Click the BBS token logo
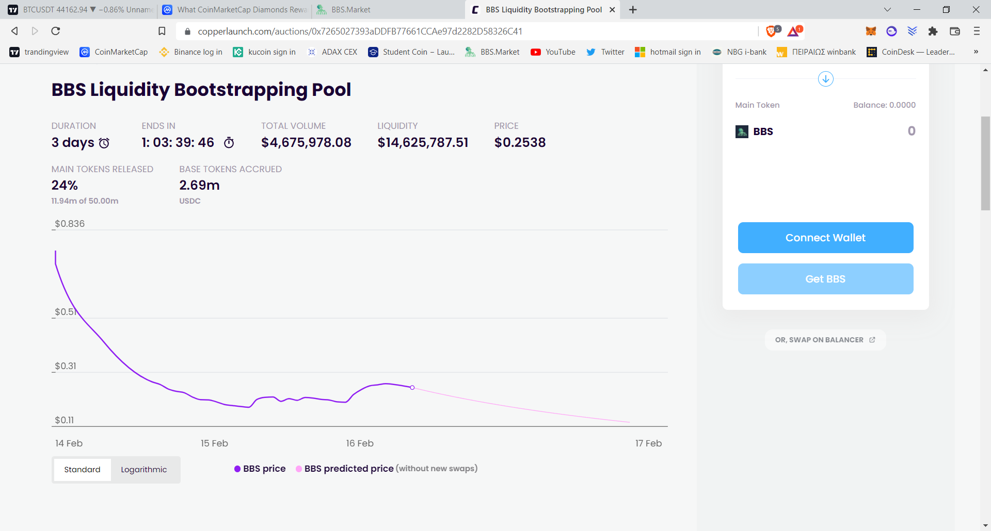 coord(742,131)
